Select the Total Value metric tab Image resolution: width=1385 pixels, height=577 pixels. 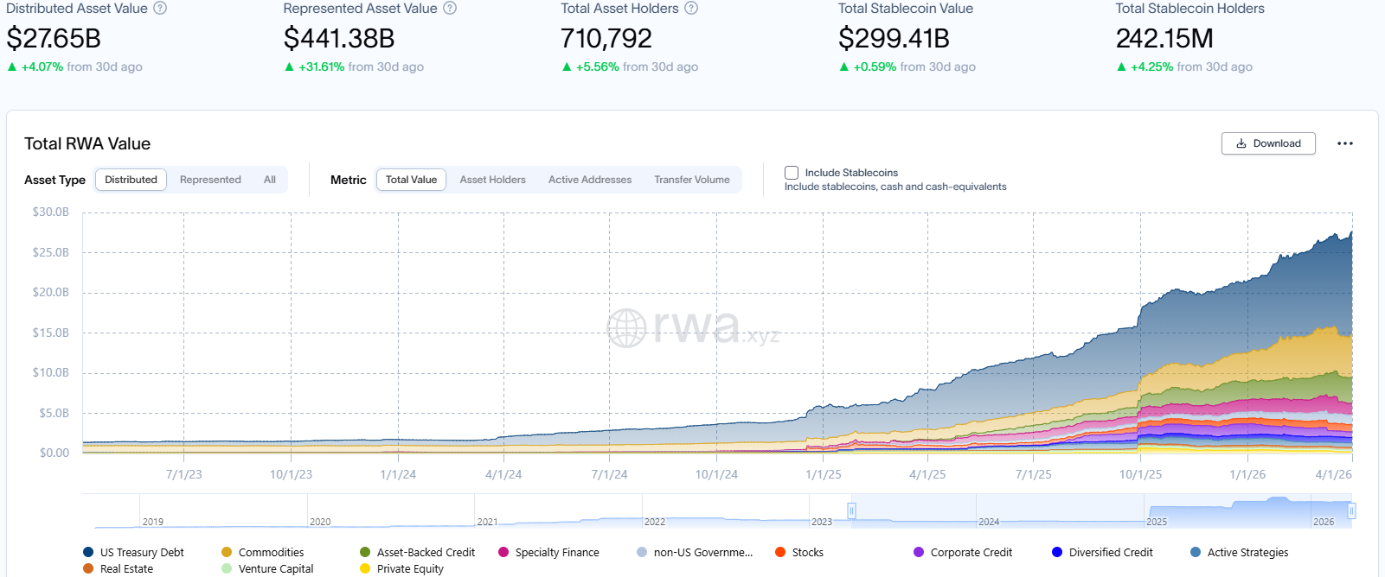coord(411,180)
